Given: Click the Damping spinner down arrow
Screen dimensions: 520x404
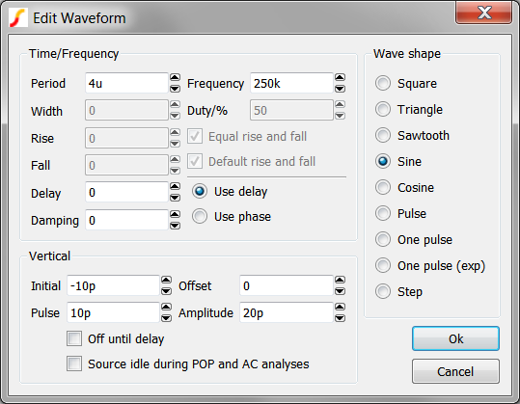Looking at the screenshot, I should (175, 226).
